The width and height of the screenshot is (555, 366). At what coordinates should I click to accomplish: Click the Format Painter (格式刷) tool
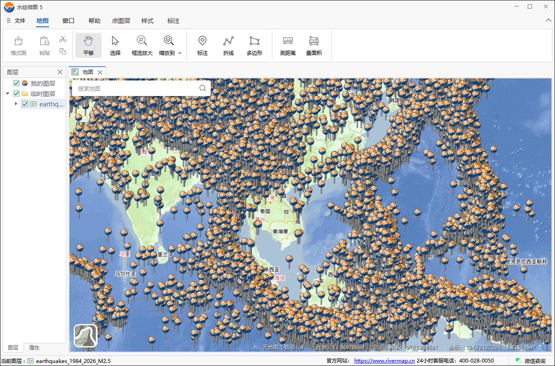coord(18,45)
